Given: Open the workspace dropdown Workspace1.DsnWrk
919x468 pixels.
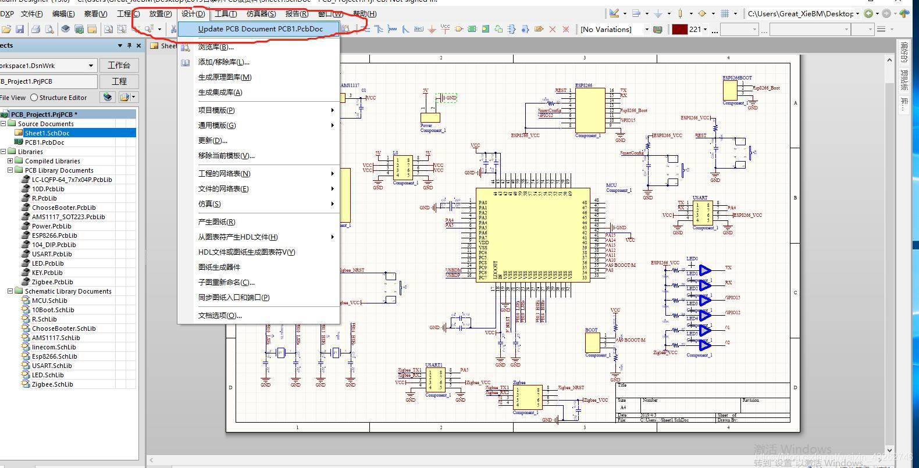Looking at the screenshot, I should click(91, 66).
